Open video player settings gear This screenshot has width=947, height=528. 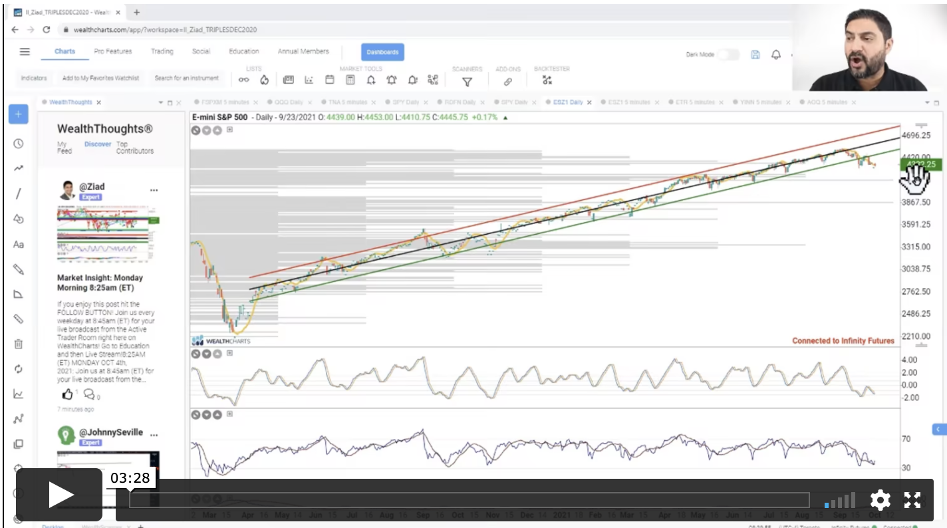[x=880, y=500]
